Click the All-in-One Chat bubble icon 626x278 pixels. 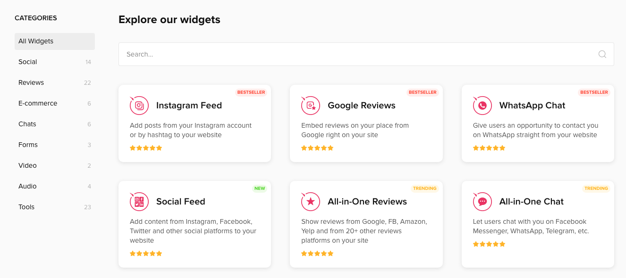tap(482, 202)
